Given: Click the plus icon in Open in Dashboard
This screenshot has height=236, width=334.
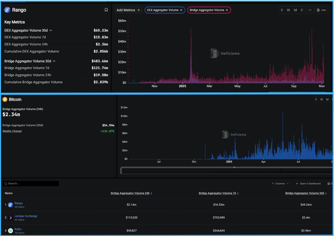Looking at the screenshot, I should coord(297,184).
